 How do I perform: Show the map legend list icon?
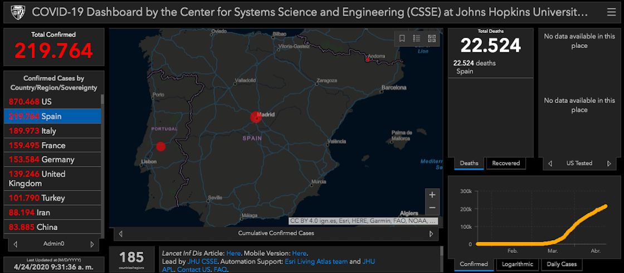[416, 38]
